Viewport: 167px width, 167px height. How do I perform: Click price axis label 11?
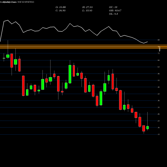pos(159,134)
